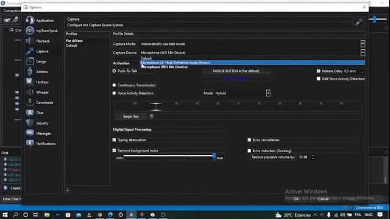The image size is (390, 219).
Task: Click the Connected as status text
Action: coord(369,207)
